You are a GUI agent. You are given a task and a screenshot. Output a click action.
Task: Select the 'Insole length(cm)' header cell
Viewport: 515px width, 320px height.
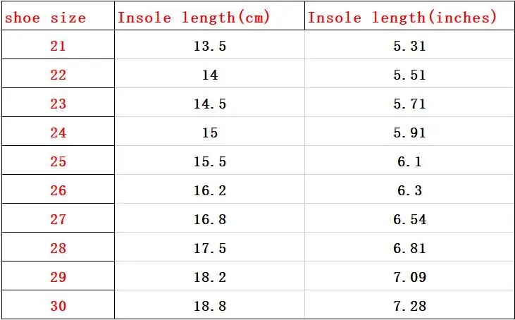coord(209,16)
